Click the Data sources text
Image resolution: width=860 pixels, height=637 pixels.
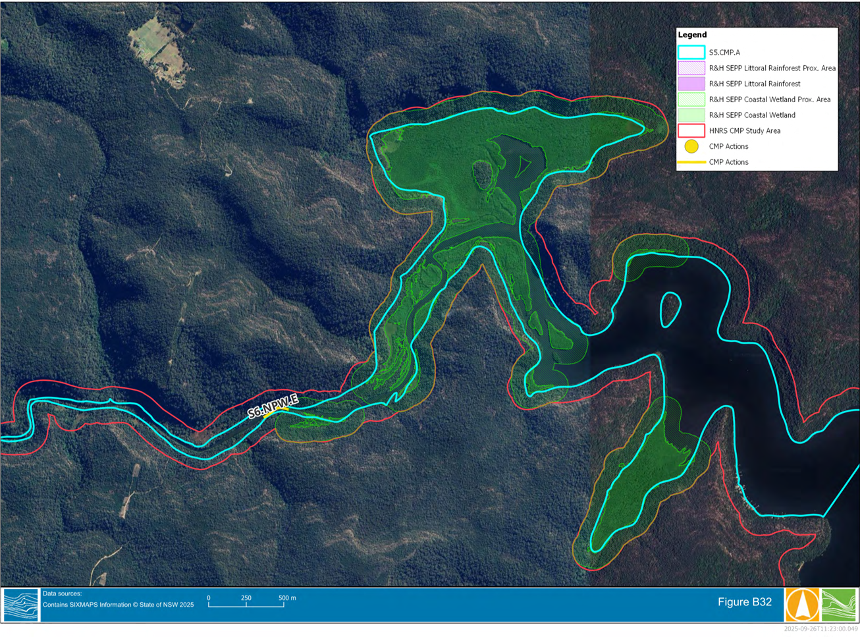[62, 594]
